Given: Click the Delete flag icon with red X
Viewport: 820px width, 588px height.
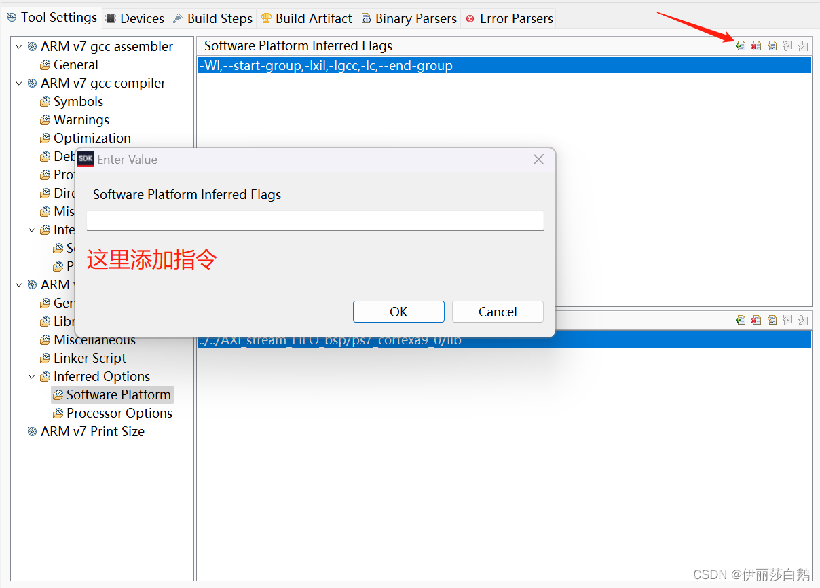Looking at the screenshot, I should 756,45.
